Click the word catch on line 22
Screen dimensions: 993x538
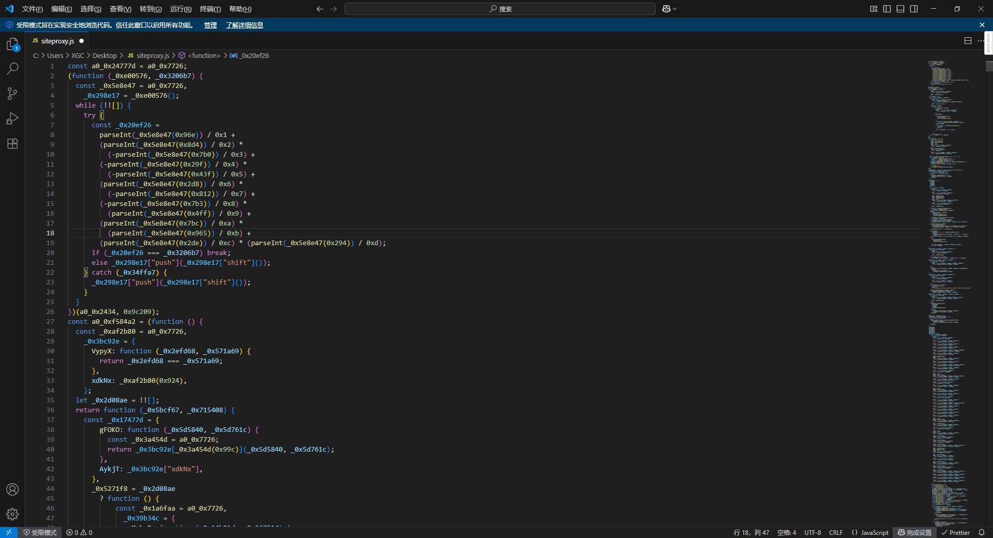click(101, 273)
